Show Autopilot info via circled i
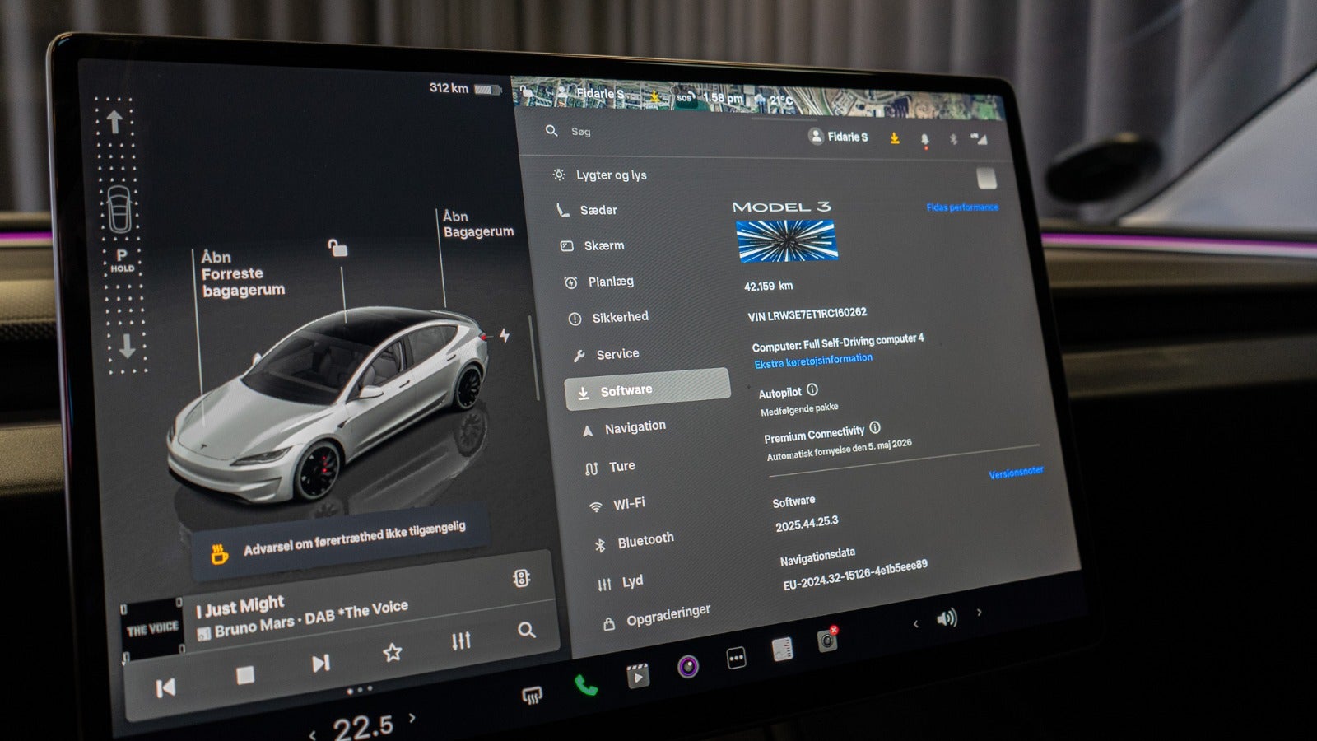Viewport: 1317px width, 741px height. (812, 389)
